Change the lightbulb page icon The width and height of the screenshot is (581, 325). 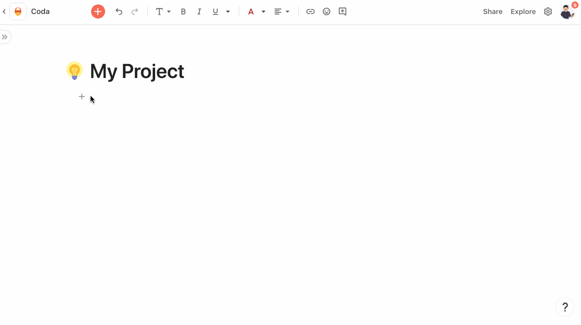tap(75, 70)
